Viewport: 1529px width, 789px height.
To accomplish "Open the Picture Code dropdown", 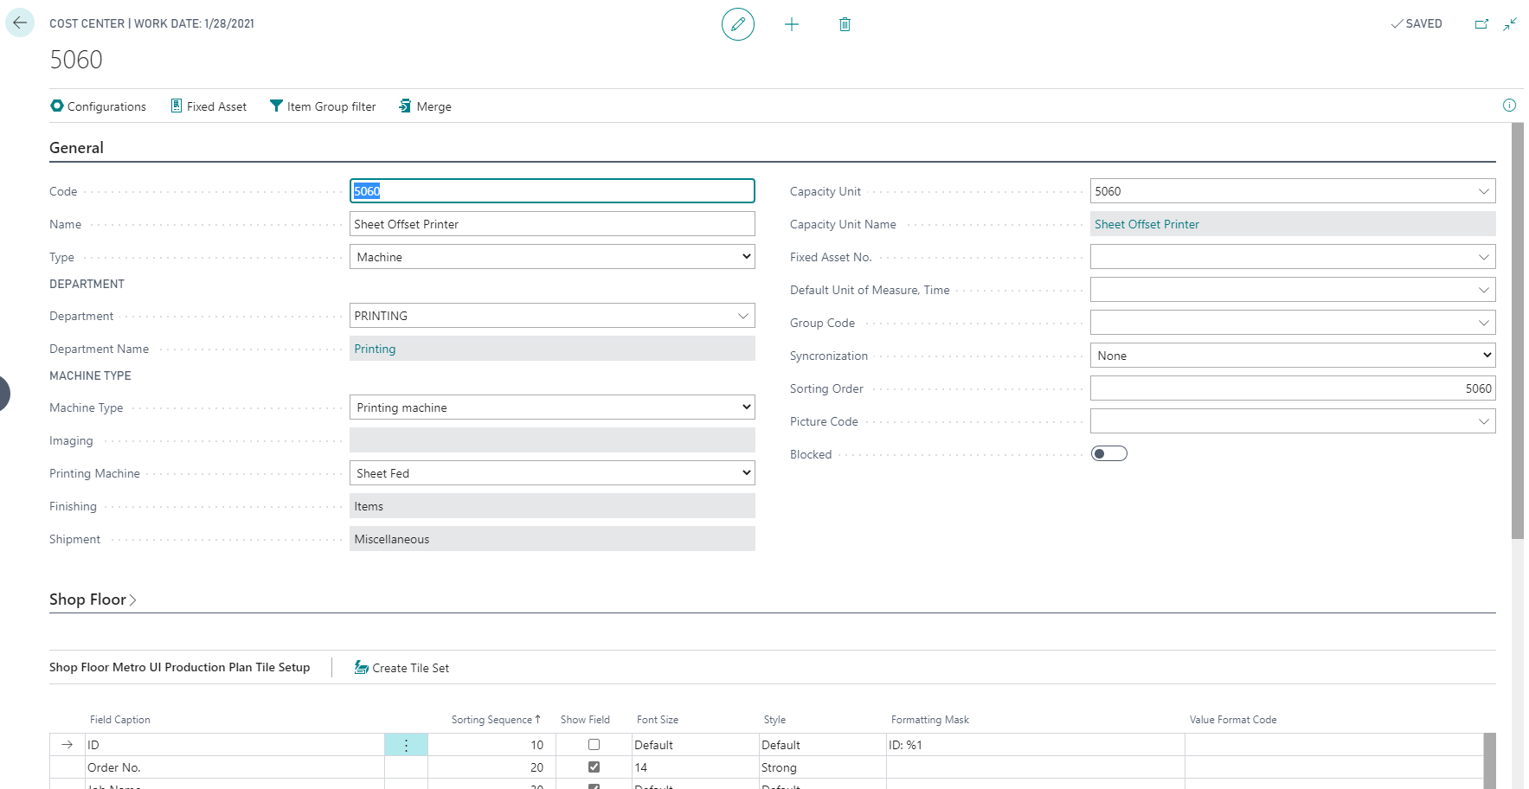I will tap(1483, 421).
